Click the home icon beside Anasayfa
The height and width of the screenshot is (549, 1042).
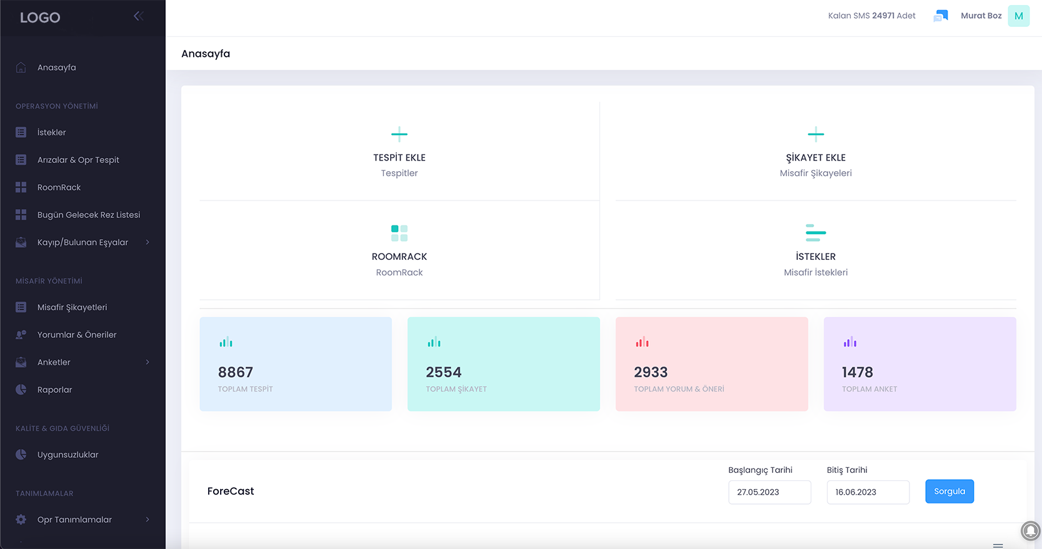(21, 67)
